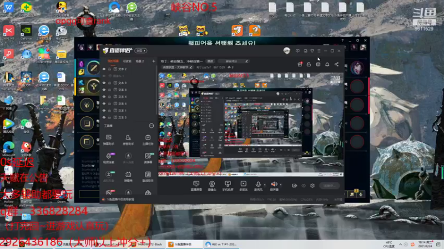Viewport: 444px width, 249px height.
Task: Show hidden system tray icons
Action: pyautogui.click(x=400, y=245)
